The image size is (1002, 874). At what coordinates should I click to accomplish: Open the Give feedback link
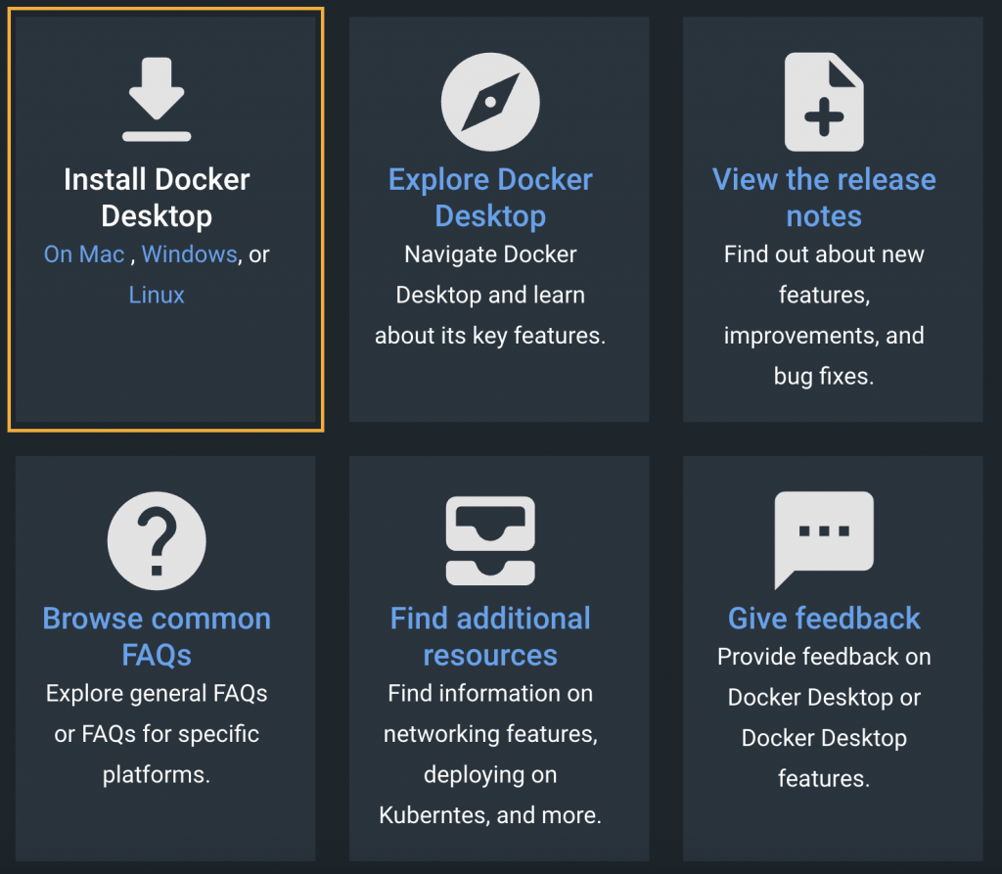pyautogui.click(x=824, y=619)
